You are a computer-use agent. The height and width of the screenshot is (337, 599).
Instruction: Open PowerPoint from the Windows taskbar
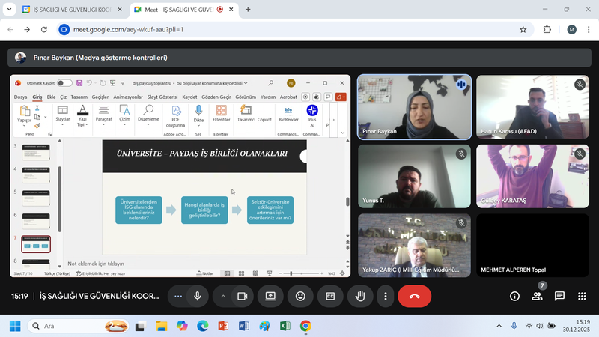point(222,326)
